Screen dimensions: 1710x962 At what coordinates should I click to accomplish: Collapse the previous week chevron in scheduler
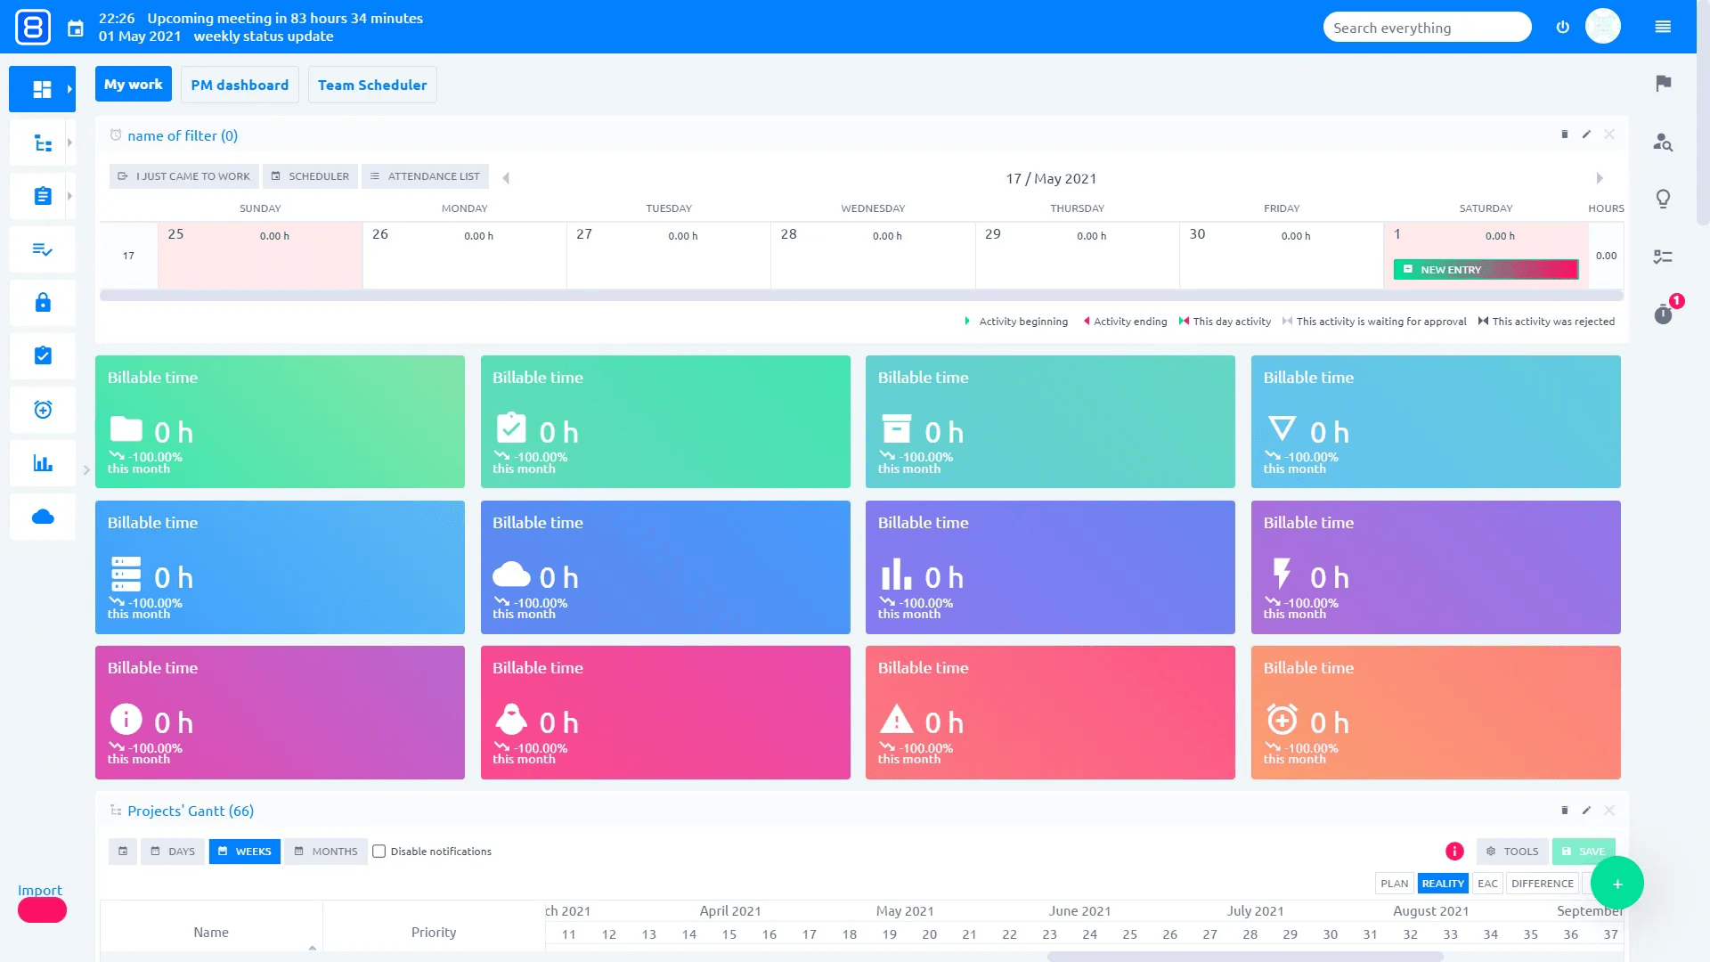[x=506, y=176]
